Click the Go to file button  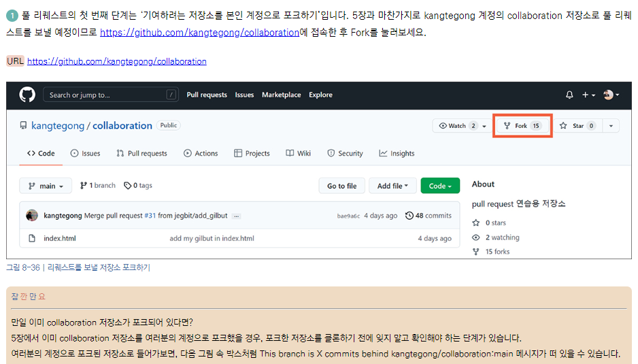(x=341, y=186)
